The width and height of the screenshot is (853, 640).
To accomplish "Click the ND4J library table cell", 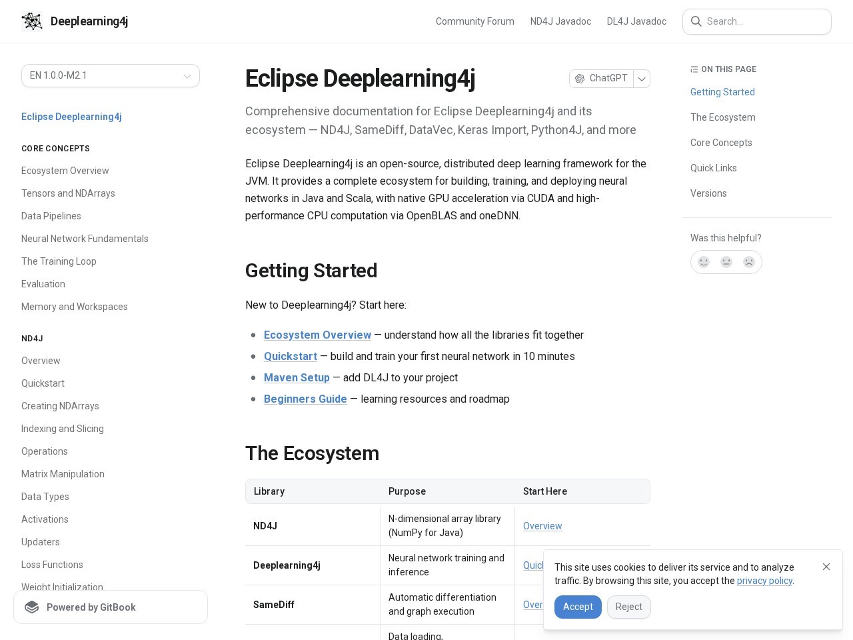I will click(x=313, y=526).
